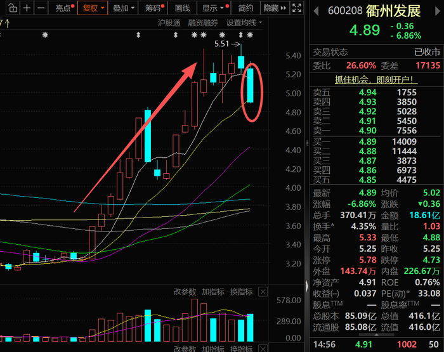The image size is (444, 352).
Task: Toggle the 亮点 highlights button
Action: [63, 8]
